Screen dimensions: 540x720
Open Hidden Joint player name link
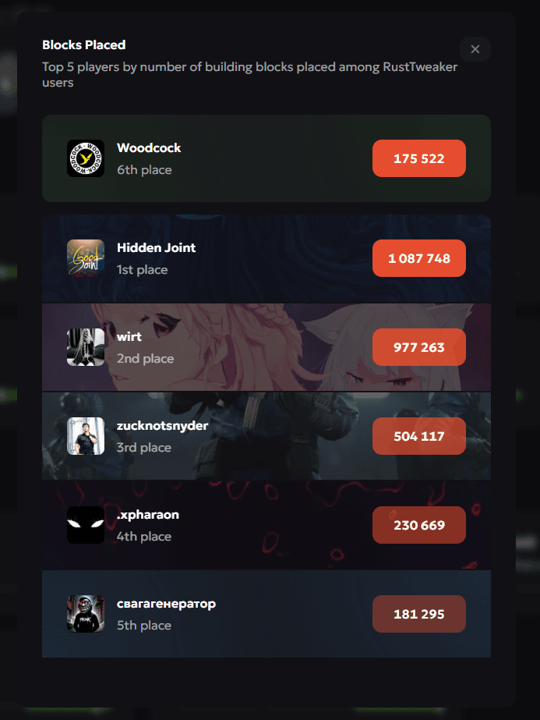pos(156,247)
